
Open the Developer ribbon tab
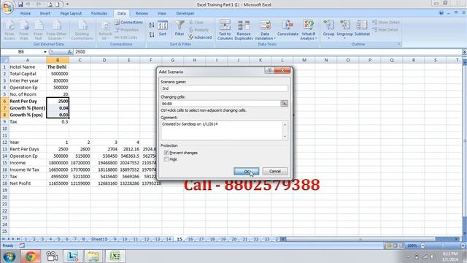click(x=185, y=13)
